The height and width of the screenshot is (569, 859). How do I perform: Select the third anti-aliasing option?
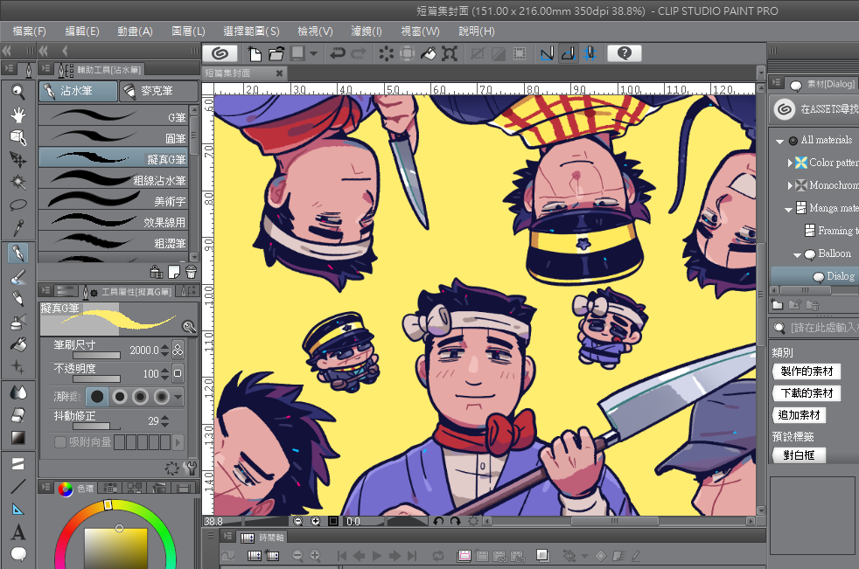[x=140, y=396]
